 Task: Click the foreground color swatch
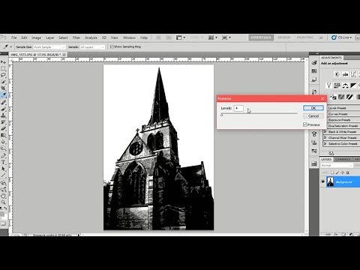[2, 214]
